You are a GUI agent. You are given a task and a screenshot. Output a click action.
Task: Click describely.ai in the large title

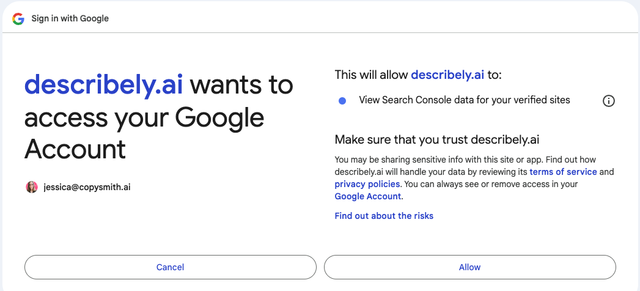point(104,85)
